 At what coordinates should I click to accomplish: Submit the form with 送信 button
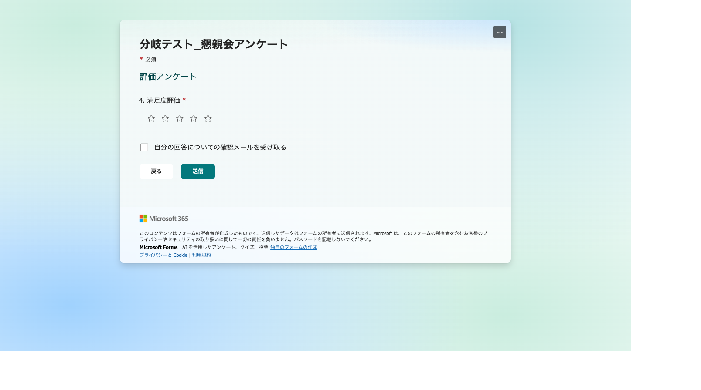[x=198, y=171]
